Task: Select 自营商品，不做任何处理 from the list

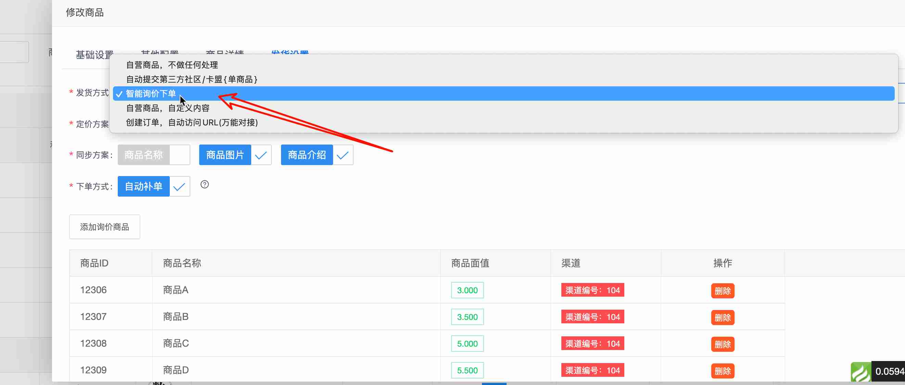Action: pyautogui.click(x=172, y=65)
